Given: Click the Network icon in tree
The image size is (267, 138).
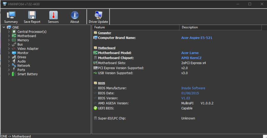Looking at the screenshot, I should tap(14, 66).
